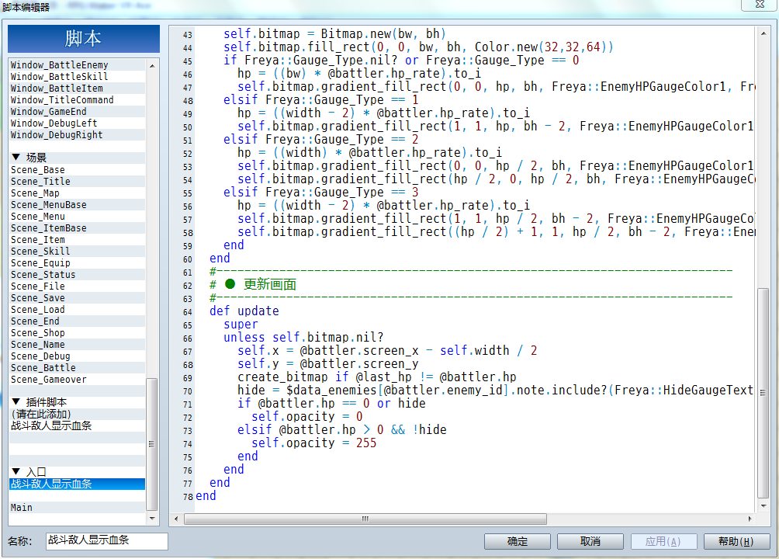Screen dimensions: 779x559
Task: Select Scene_Gameover script
Action: click(x=77, y=380)
